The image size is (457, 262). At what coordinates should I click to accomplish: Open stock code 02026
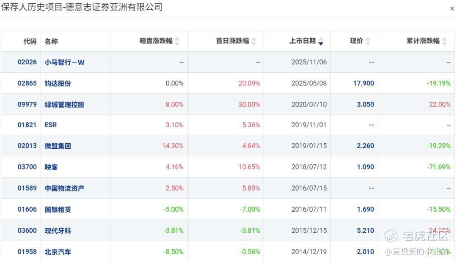pos(27,62)
